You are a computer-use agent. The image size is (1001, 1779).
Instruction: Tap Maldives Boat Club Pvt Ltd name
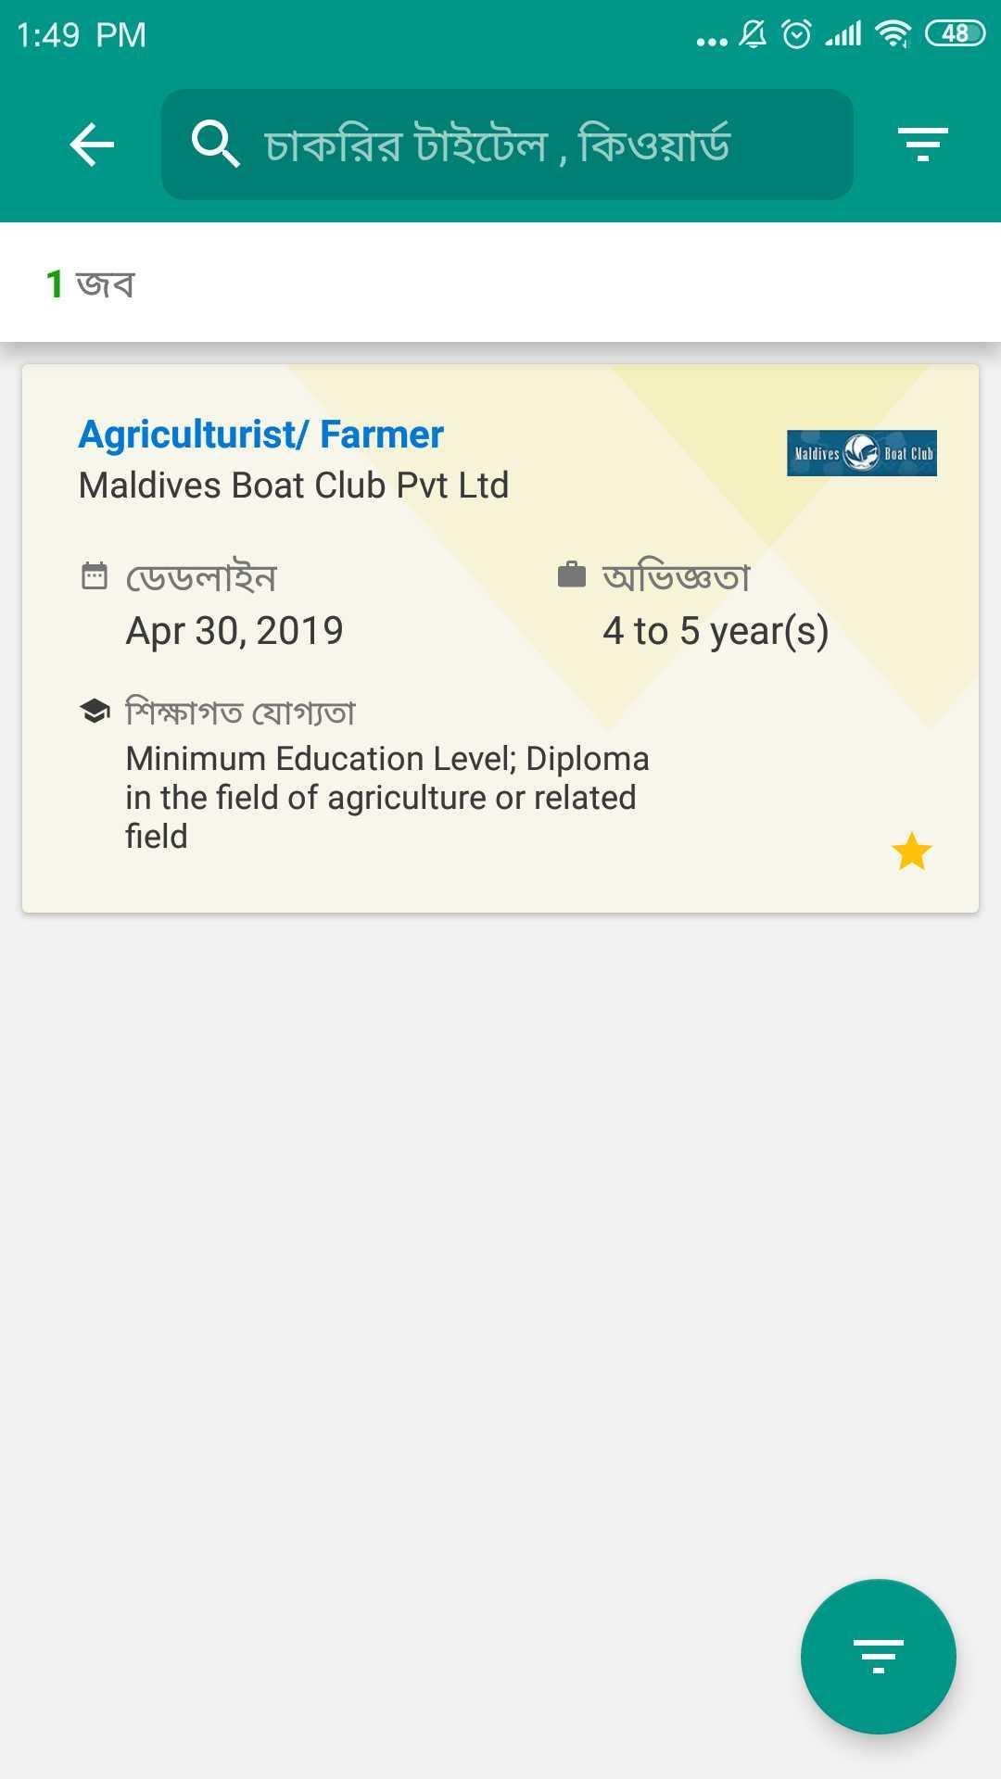[x=294, y=486]
